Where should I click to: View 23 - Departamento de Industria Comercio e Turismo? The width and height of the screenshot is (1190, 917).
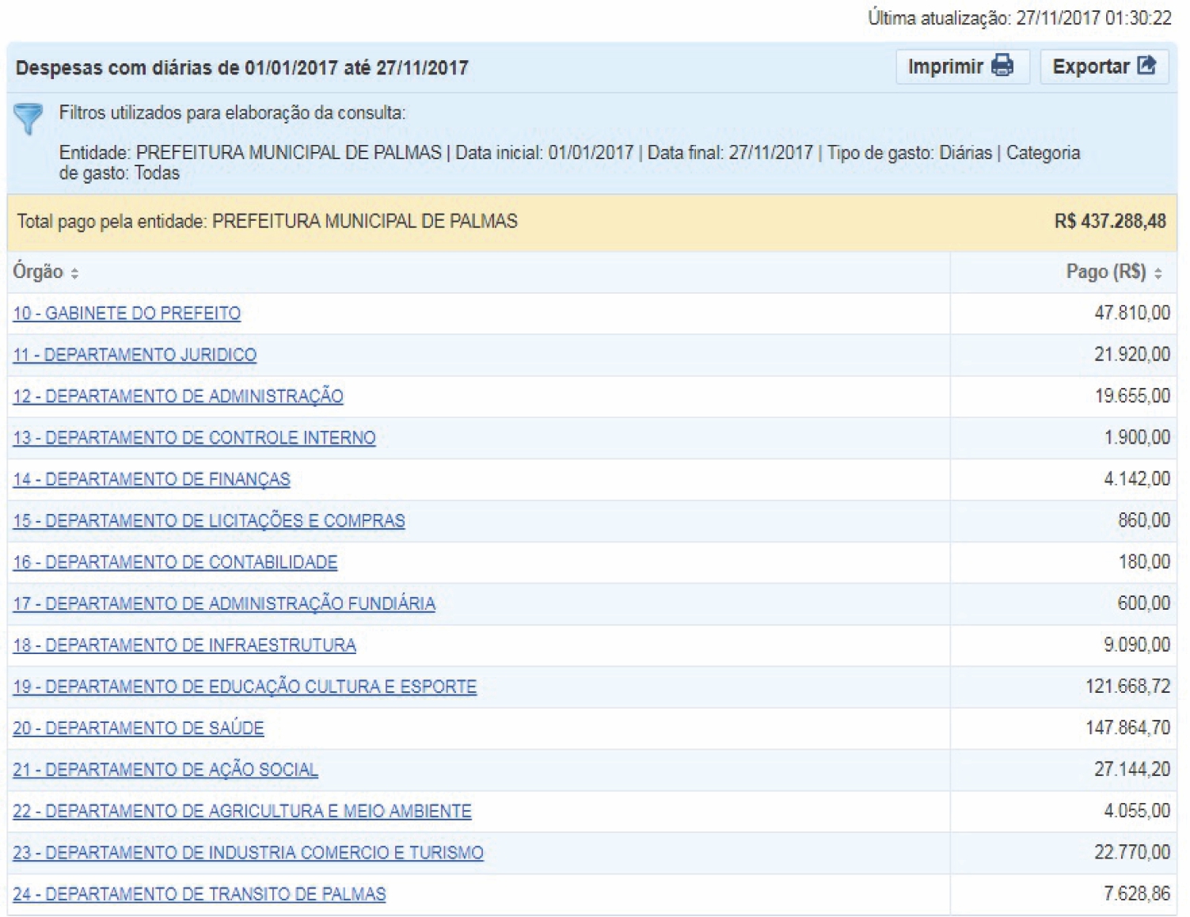tap(248, 853)
